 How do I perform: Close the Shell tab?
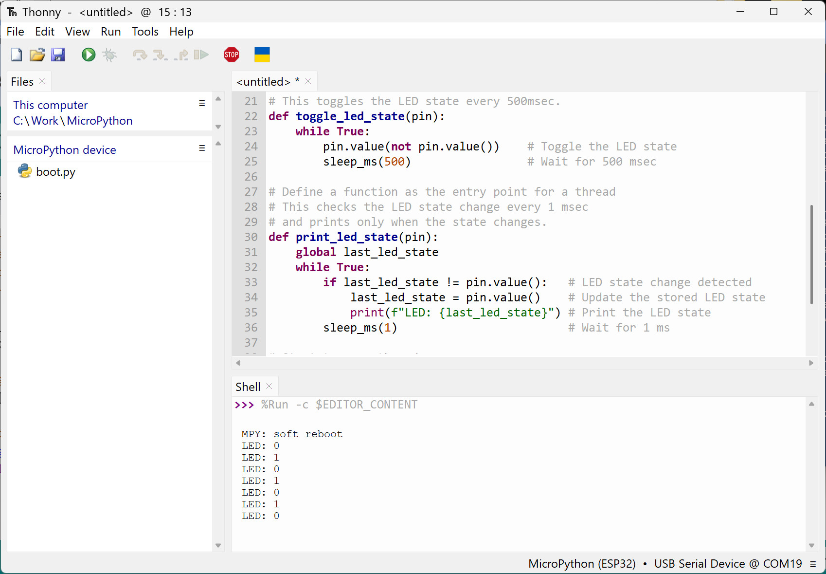click(269, 386)
